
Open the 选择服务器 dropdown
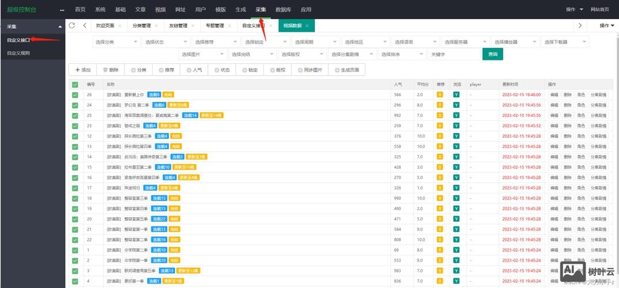pos(465,42)
